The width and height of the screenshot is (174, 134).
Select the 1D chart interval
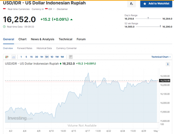[52, 57]
